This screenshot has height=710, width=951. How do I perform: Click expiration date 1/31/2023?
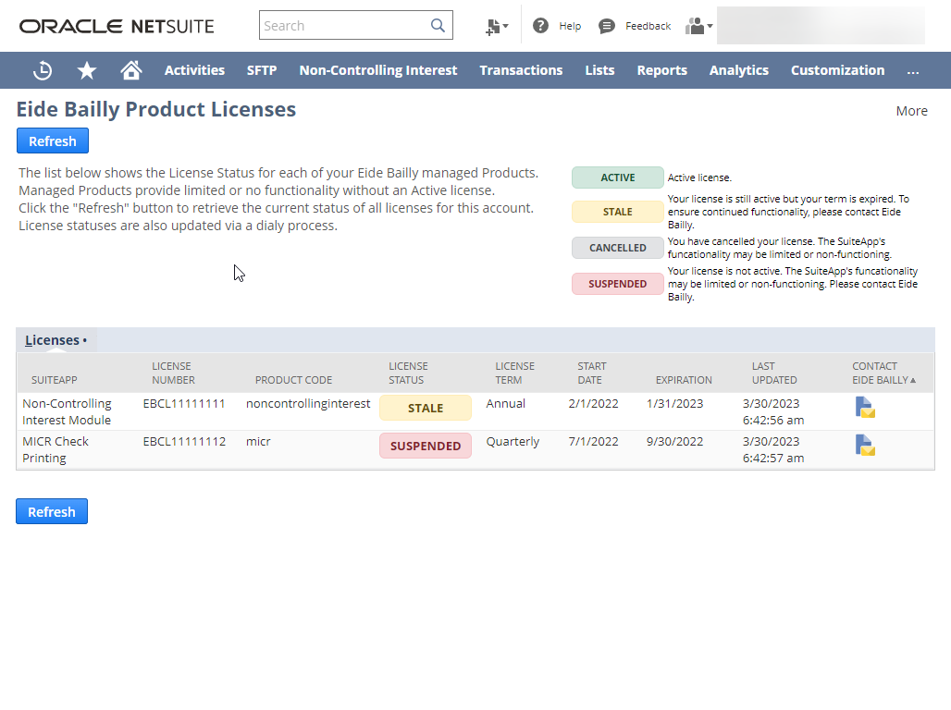(674, 404)
